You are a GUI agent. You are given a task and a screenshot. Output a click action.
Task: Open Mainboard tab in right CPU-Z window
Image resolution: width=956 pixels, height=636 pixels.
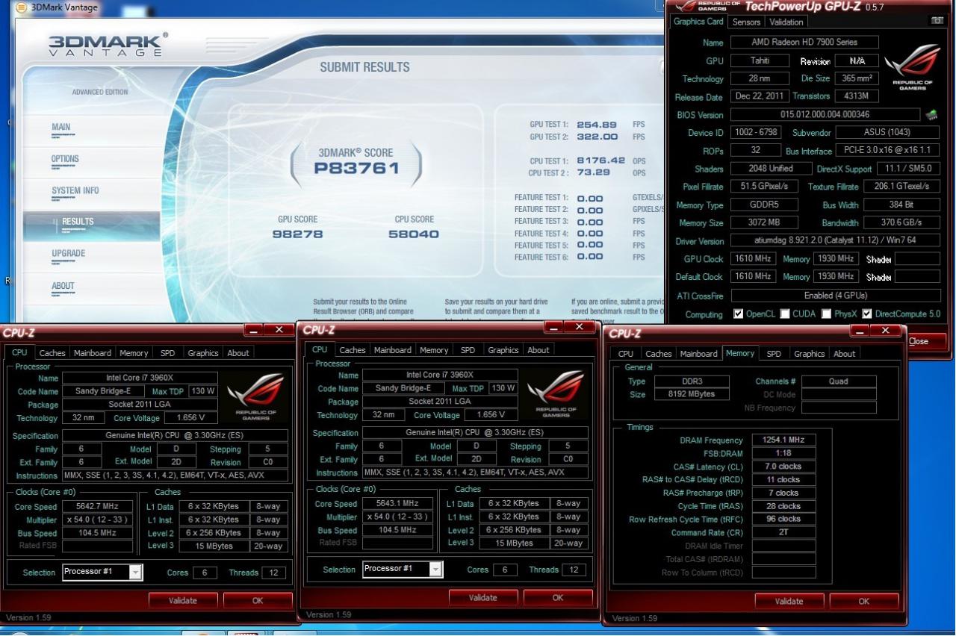699,354
